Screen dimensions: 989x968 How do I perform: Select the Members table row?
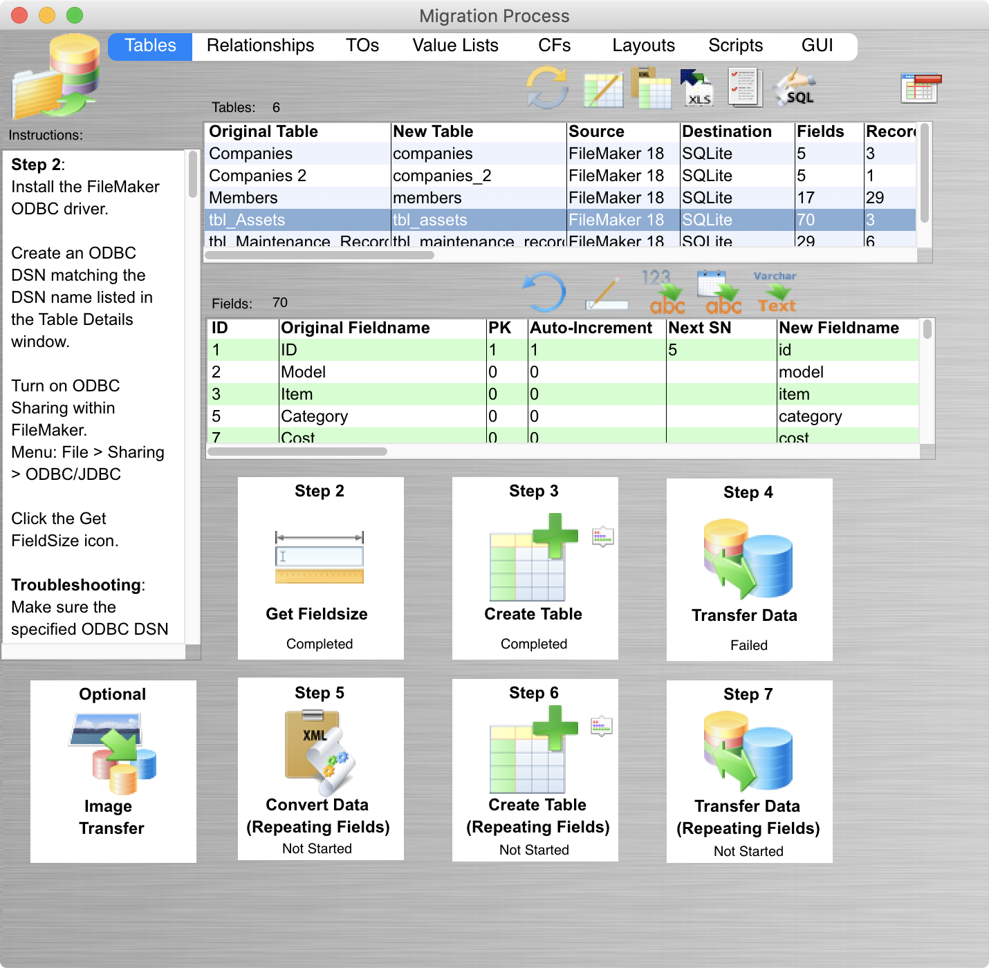pyautogui.click(x=560, y=198)
